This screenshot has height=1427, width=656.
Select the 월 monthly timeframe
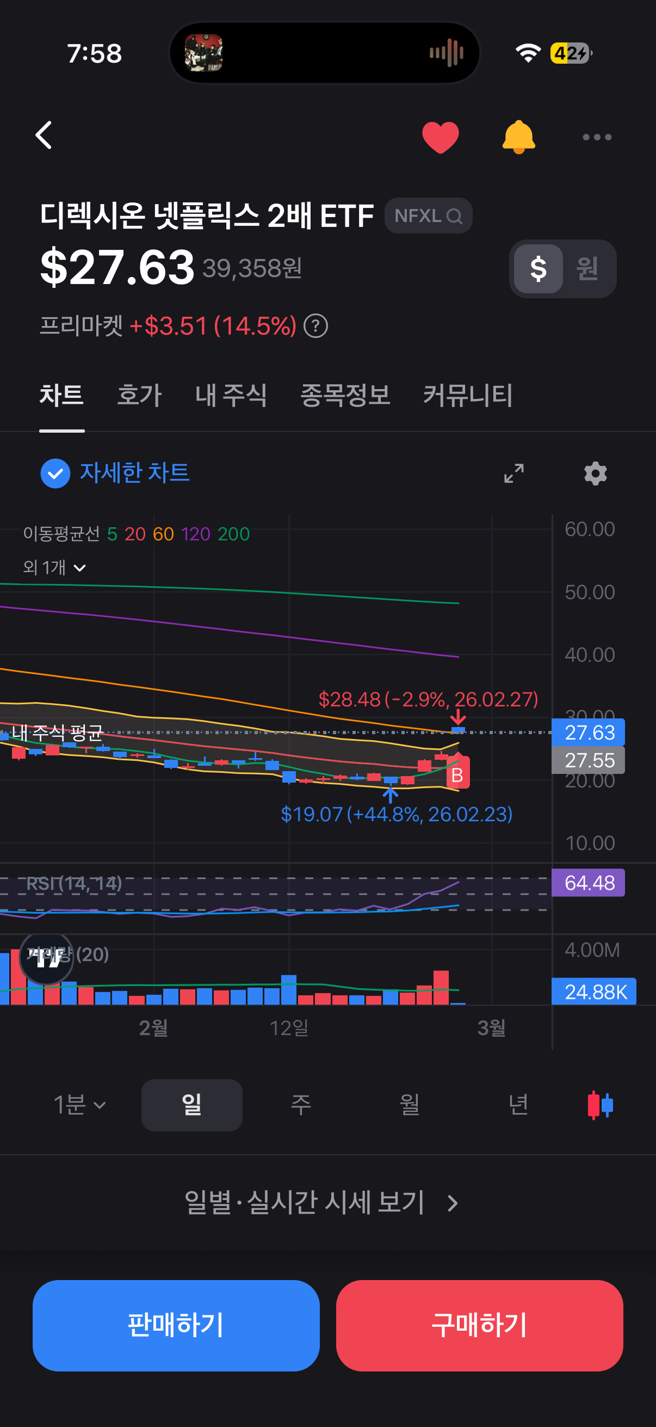pos(410,1105)
